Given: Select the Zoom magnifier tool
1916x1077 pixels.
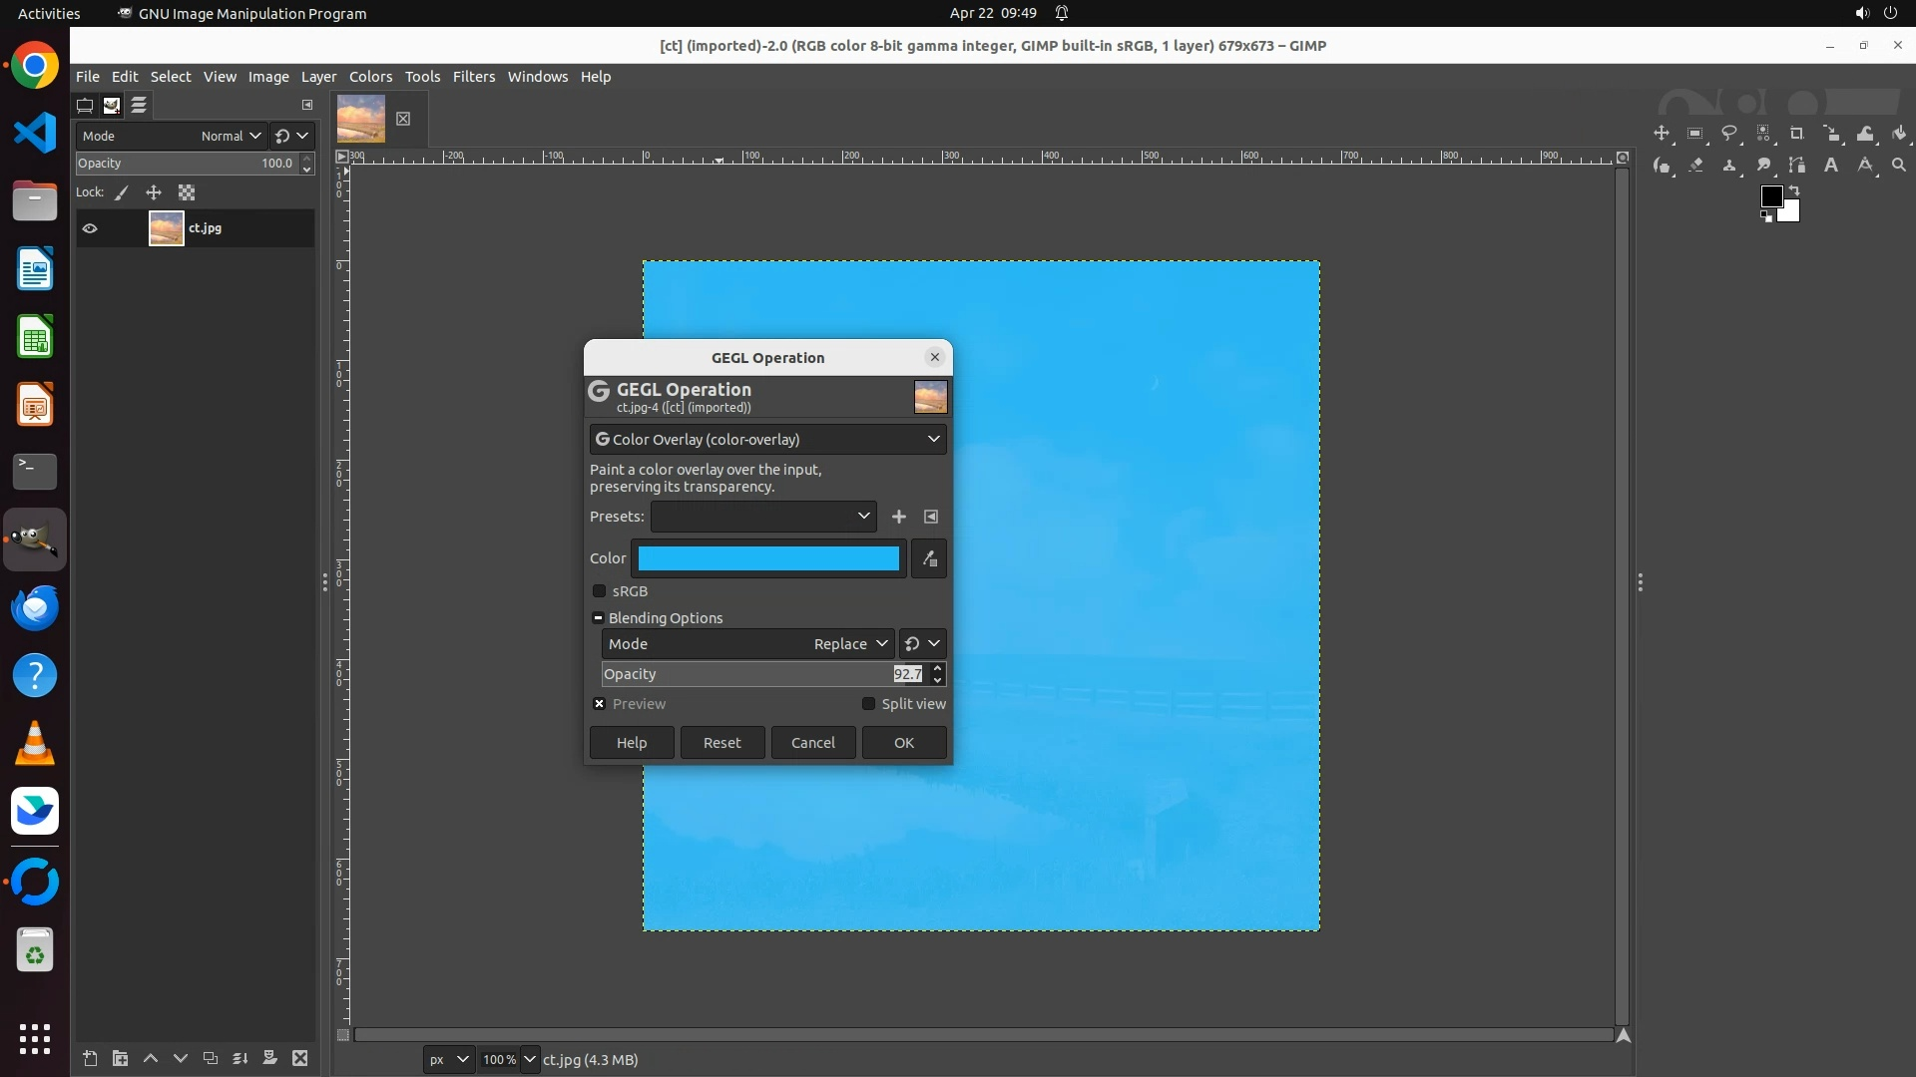Looking at the screenshot, I should pyautogui.click(x=1899, y=166).
